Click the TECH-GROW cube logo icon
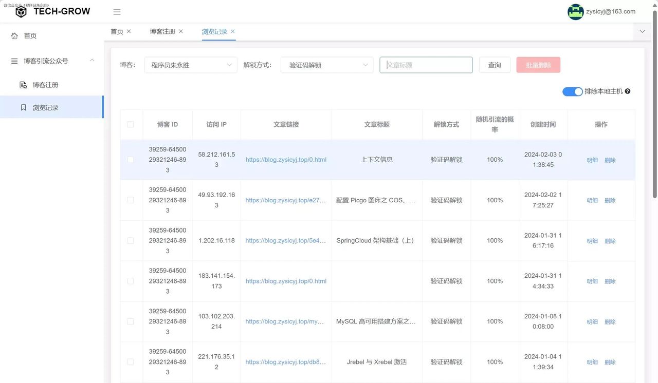The height and width of the screenshot is (383, 658). tap(21, 12)
